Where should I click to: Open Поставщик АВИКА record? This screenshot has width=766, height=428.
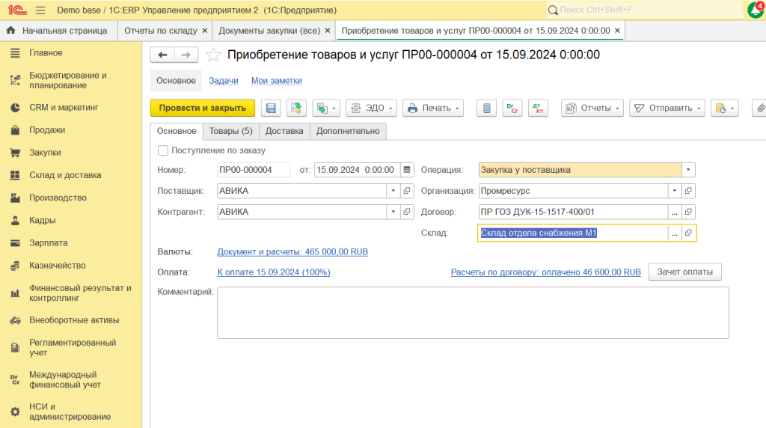click(x=407, y=191)
